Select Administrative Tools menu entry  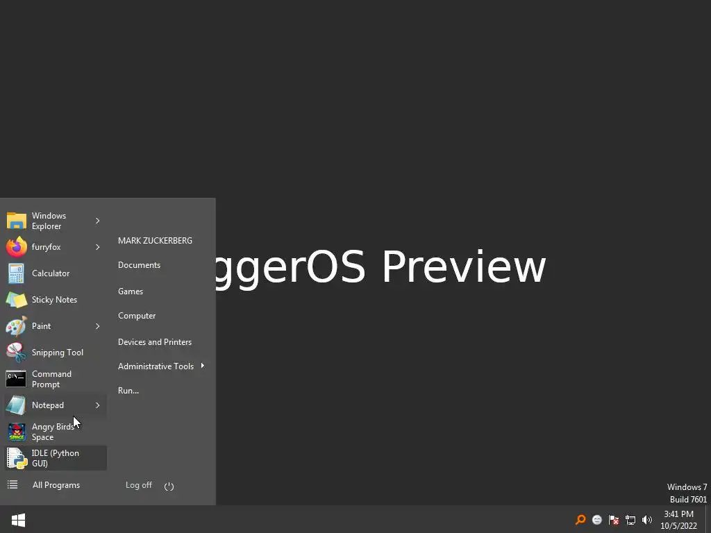tap(156, 366)
